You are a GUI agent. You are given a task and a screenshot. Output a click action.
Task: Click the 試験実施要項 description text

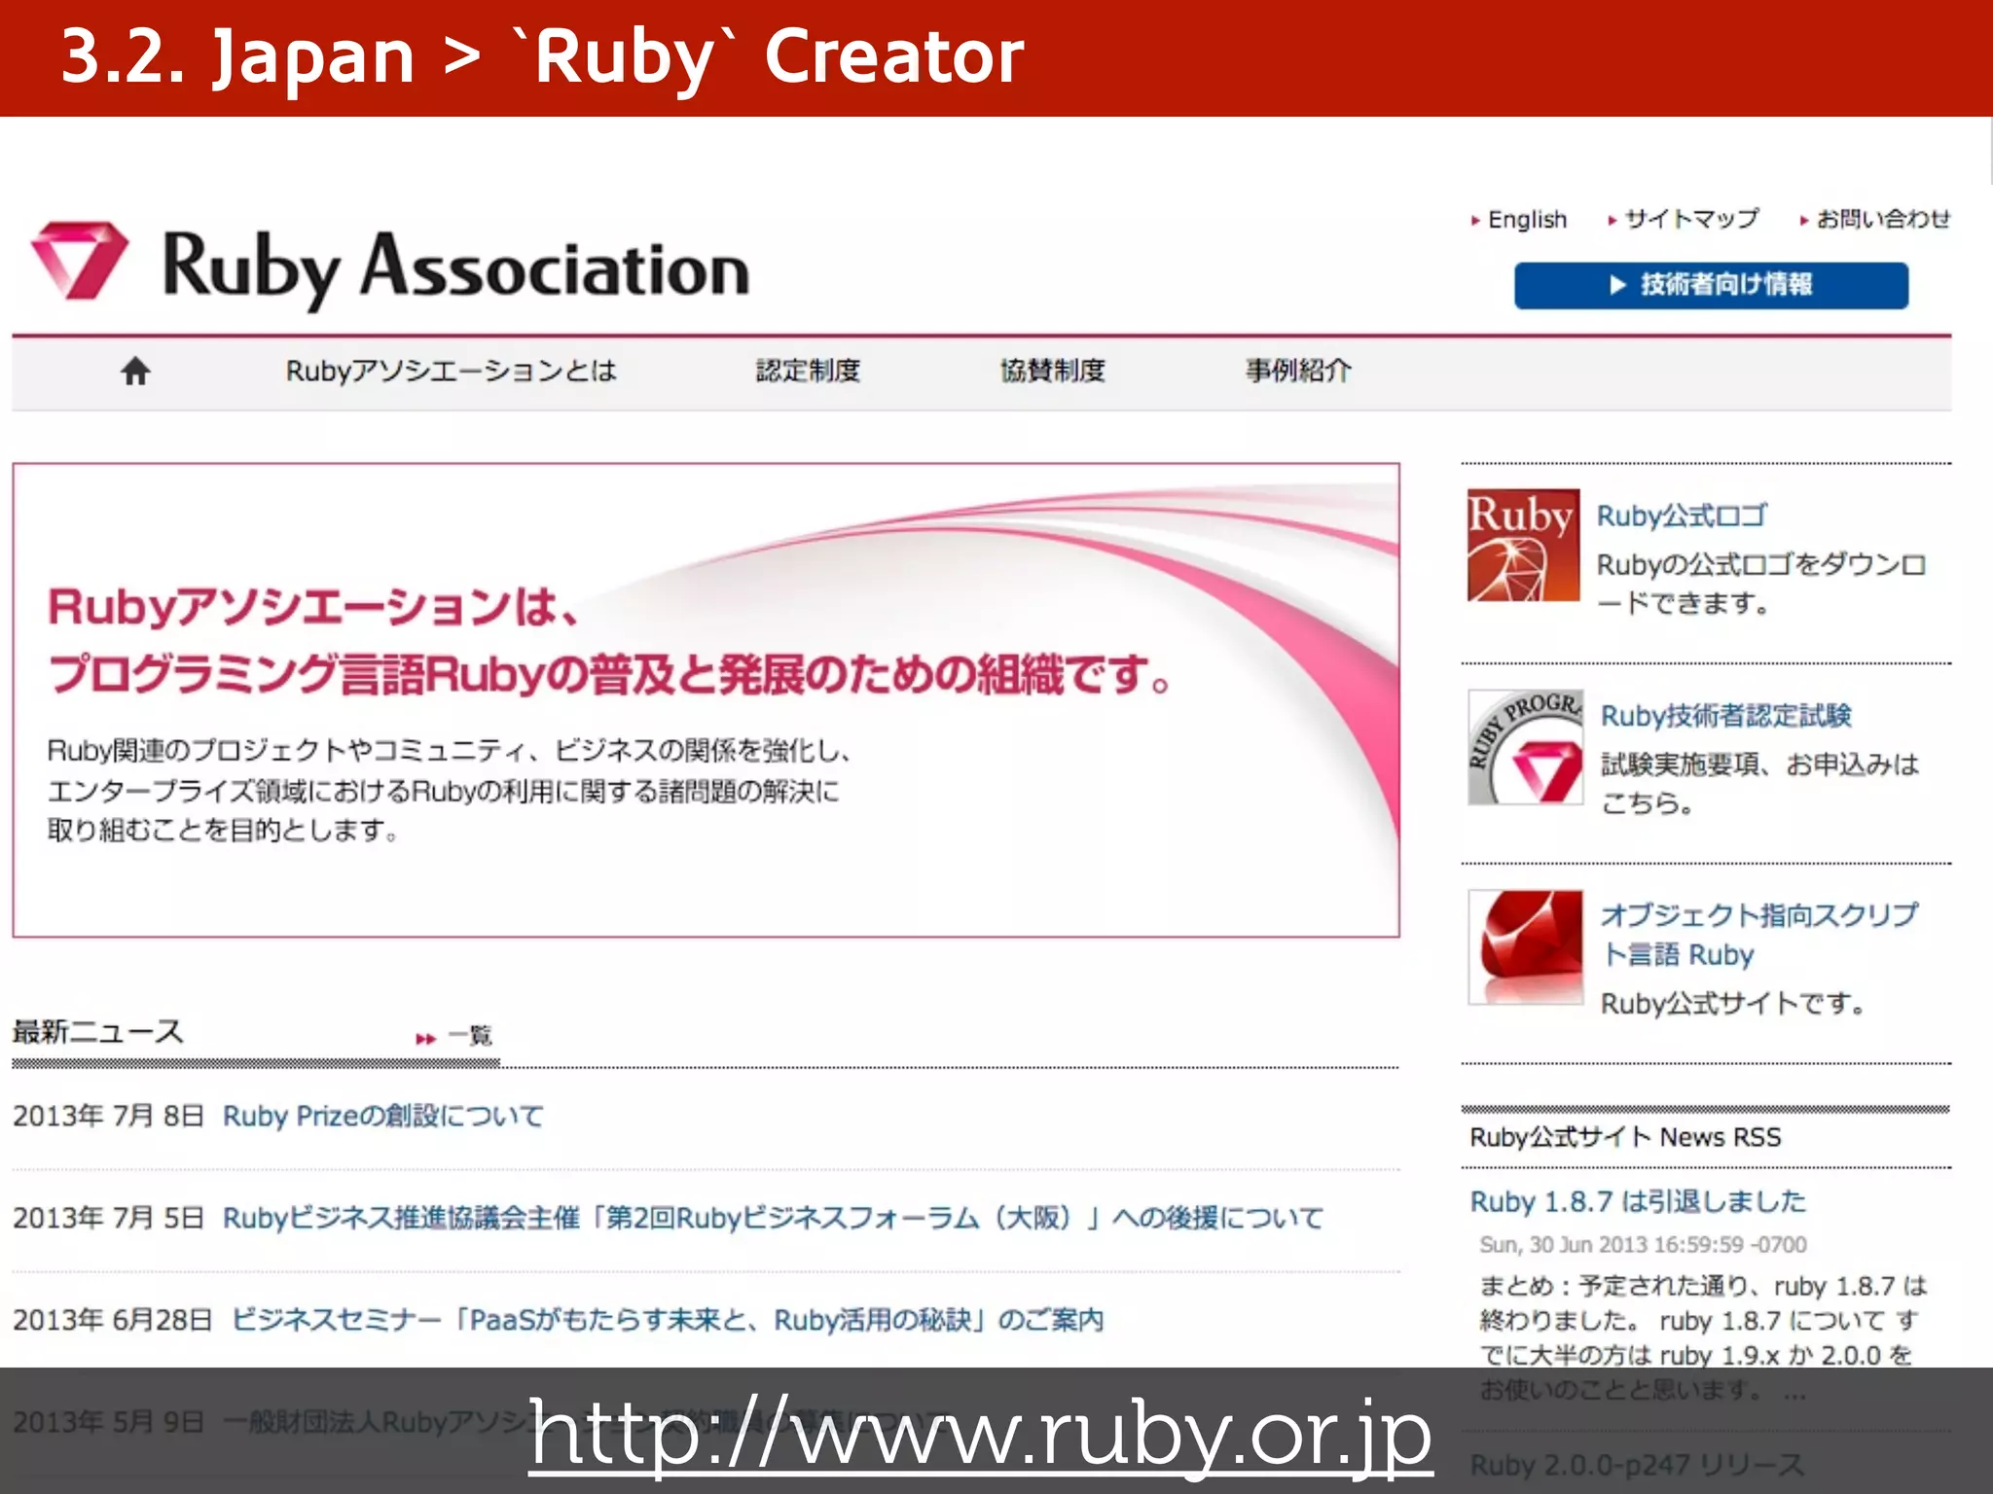tap(1759, 783)
